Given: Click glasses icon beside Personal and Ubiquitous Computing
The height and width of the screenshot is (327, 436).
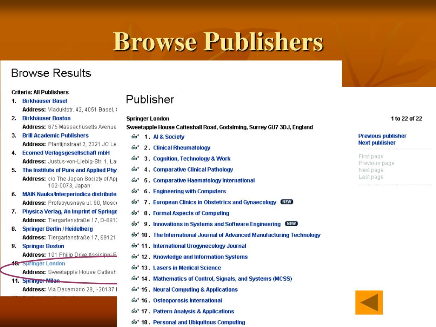Looking at the screenshot, I should pyautogui.click(x=135, y=322).
